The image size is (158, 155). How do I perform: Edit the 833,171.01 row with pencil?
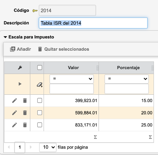click(x=15, y=125)
